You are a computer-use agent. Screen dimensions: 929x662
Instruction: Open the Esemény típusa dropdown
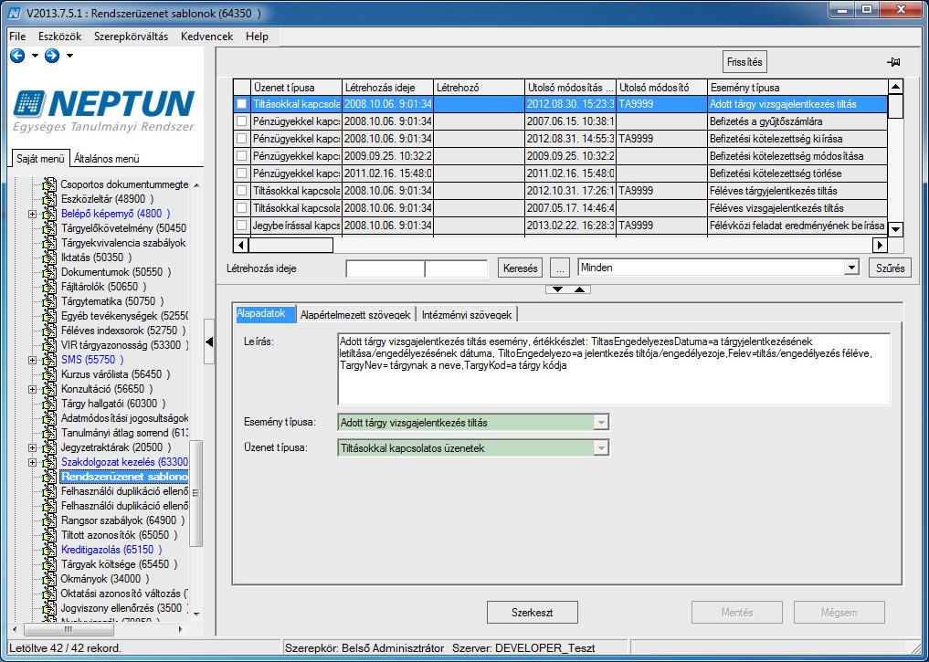pos(601,423)
